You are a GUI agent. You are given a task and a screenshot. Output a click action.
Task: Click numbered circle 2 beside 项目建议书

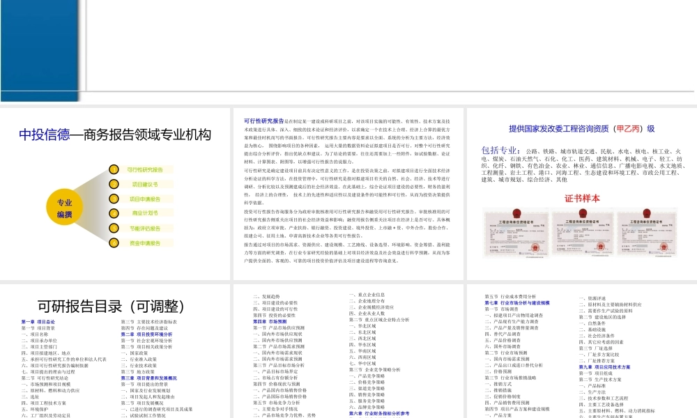[114, 185]
